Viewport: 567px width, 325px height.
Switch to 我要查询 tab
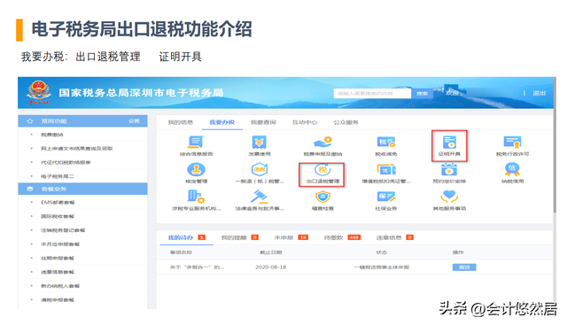pos(263,122)
